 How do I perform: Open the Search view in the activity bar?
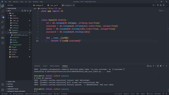(x=3, y=11)
